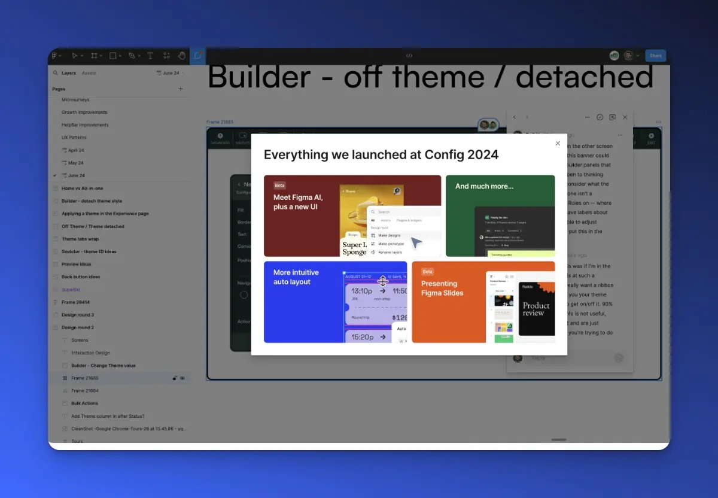Click the Share button
Viewport: 718px width, 498px height.
click(x=656, y=56)
